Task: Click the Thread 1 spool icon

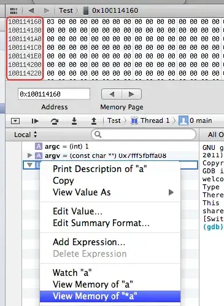Action: point(134,120)
